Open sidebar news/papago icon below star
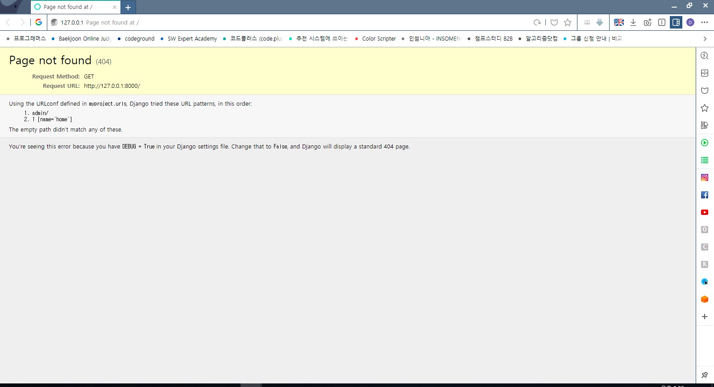714x387 pixels. point(705,125)
